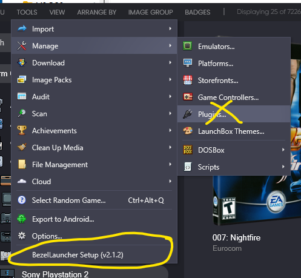301x278 pixels.
Task: Click the Game Controllers gamepad icon
Action: click(188, 97)
